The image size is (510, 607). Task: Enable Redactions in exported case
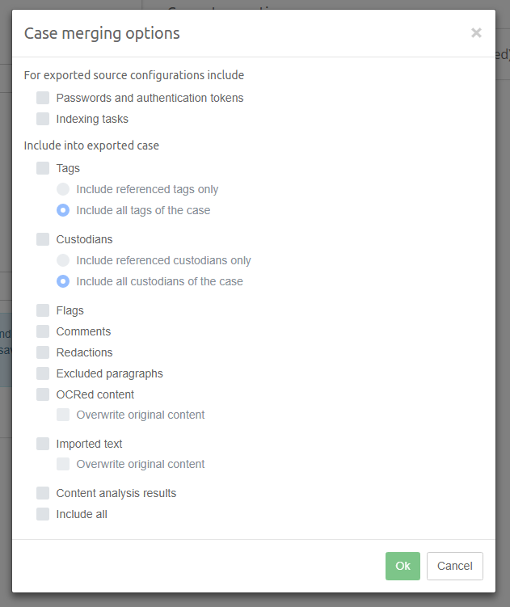(43, 352)
